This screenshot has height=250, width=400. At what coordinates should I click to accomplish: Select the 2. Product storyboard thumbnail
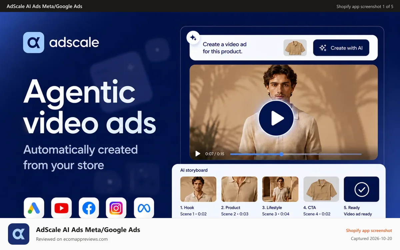(239, 189)
